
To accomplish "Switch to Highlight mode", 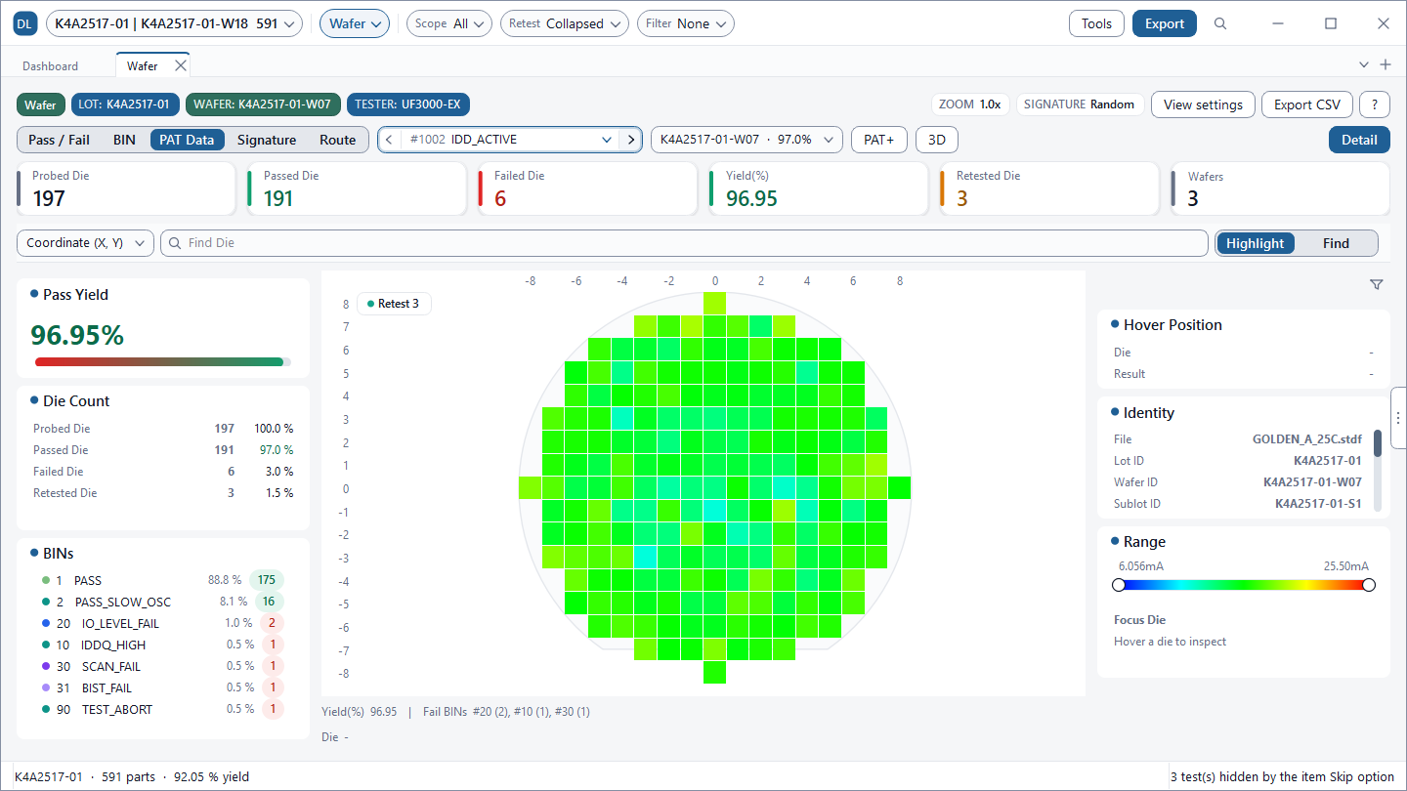I will click(x=1256, y=243).
